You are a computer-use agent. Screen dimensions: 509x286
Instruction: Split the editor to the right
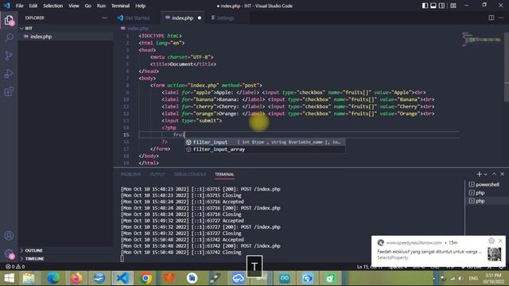click(x=492, y=17)
